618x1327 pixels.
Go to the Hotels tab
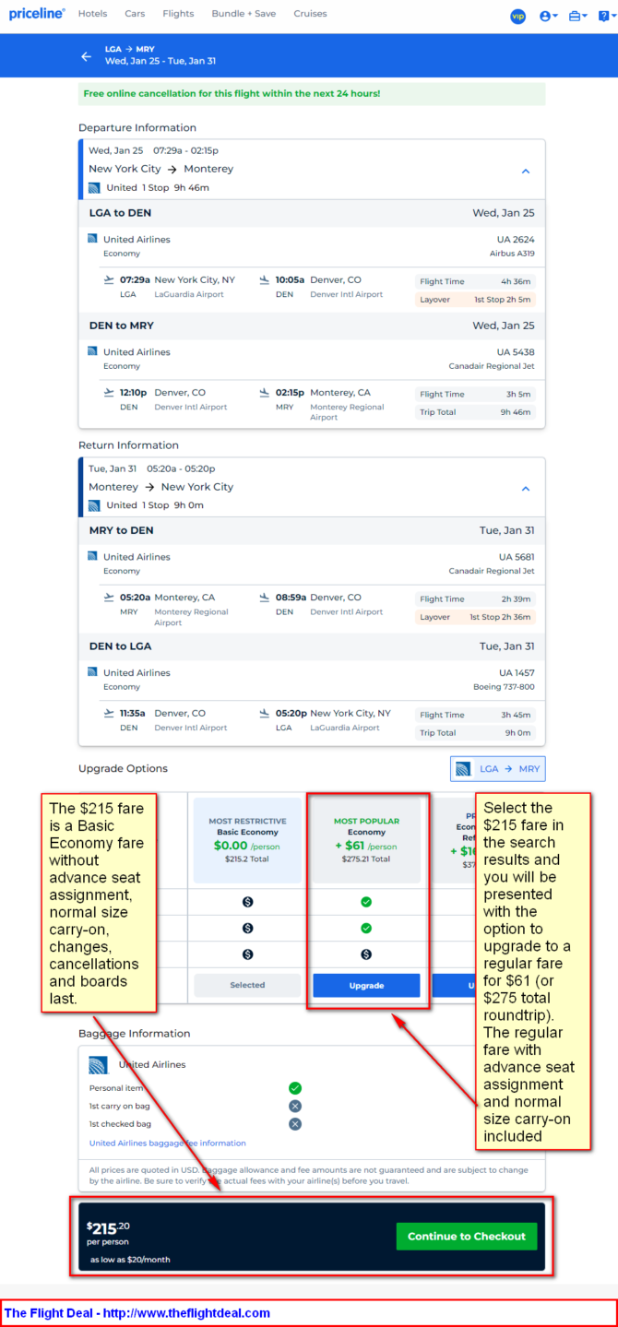pyautogui.click(x=92, y=14)
